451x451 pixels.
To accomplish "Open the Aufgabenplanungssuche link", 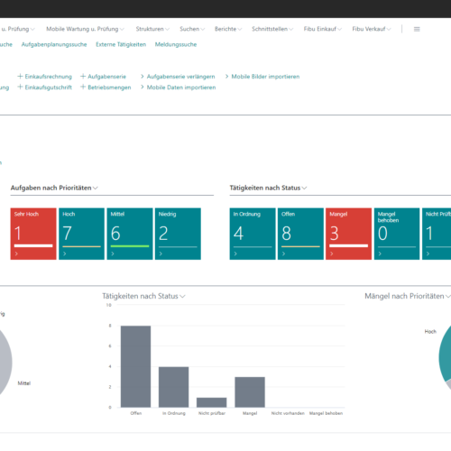I will [54, 44].
